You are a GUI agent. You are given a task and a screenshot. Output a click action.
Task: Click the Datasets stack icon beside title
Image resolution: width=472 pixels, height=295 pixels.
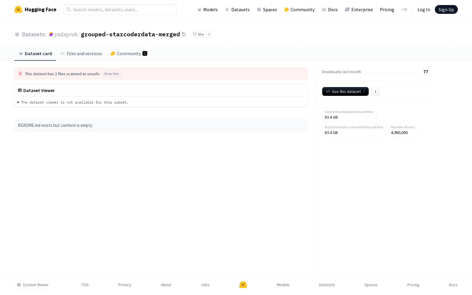pos(17,35)
